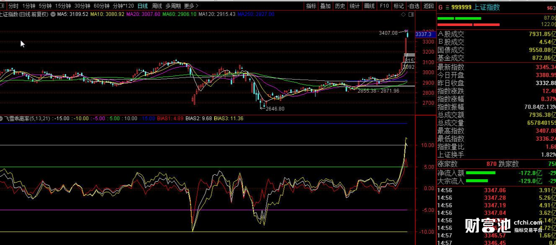
Task: Switch to 周线 weekly chart
Action: pyautogui.click(x=157, y=6)
